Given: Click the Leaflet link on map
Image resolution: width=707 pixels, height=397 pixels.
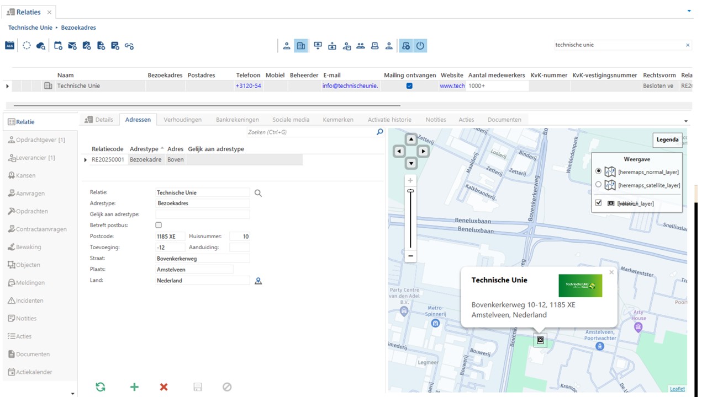Looking at the screenshot, I should (677, 389).
